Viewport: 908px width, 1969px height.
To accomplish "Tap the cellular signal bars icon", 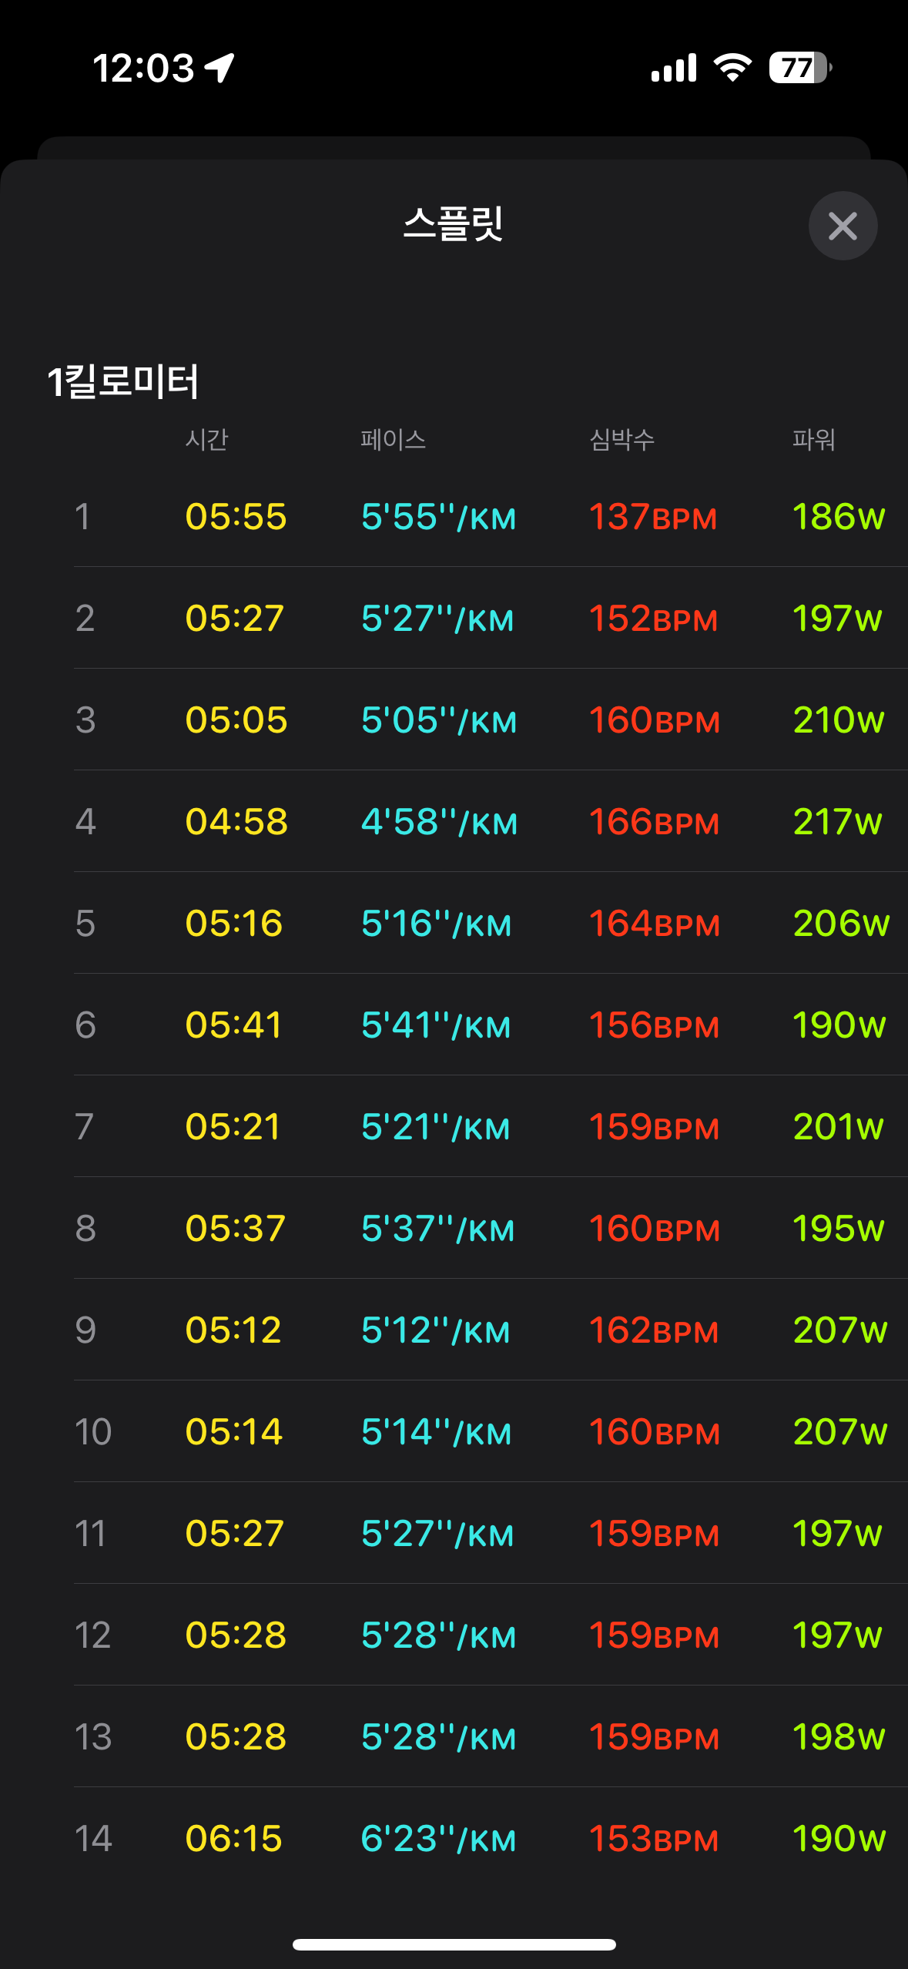I will 674,68.
